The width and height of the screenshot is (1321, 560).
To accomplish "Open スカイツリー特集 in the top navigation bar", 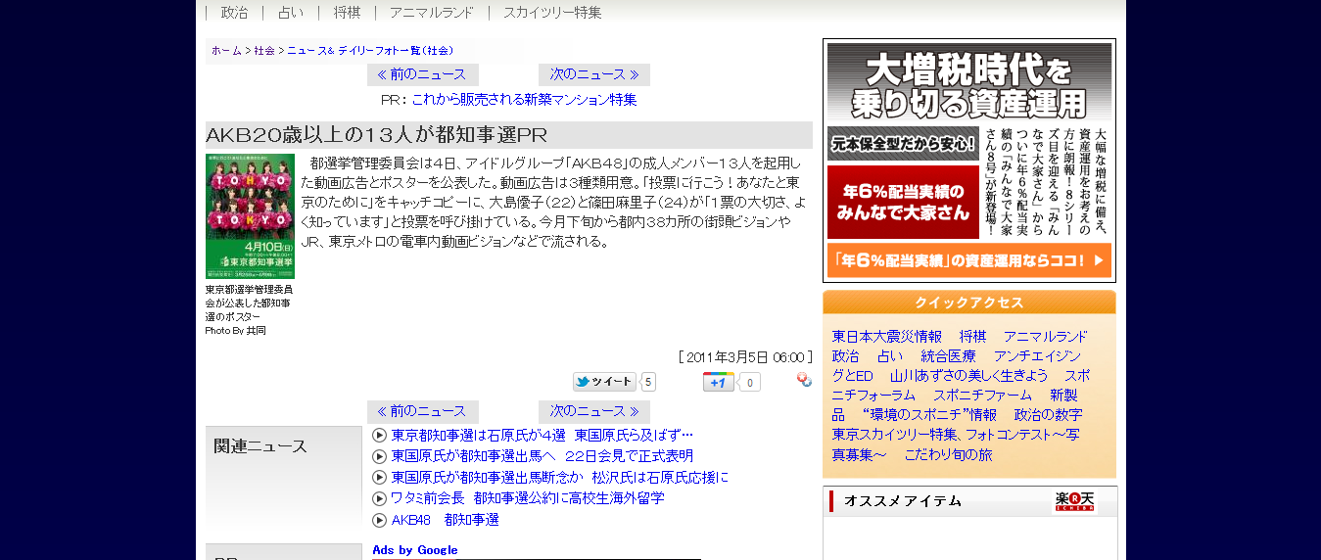I will 552,13.
